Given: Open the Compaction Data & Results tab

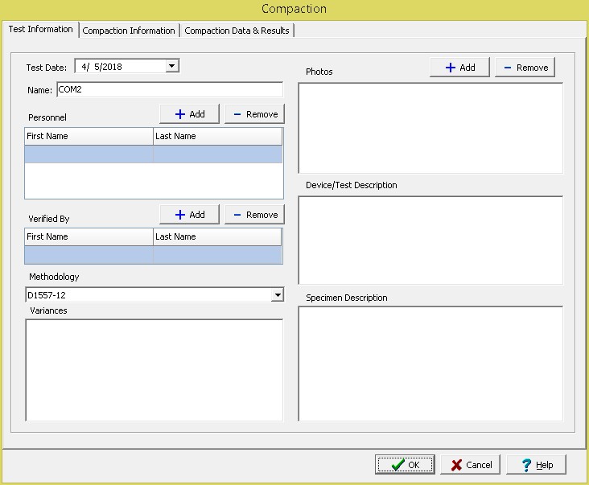Looking at the screenshot, I should pyautogui.click(x=237, y=31).
